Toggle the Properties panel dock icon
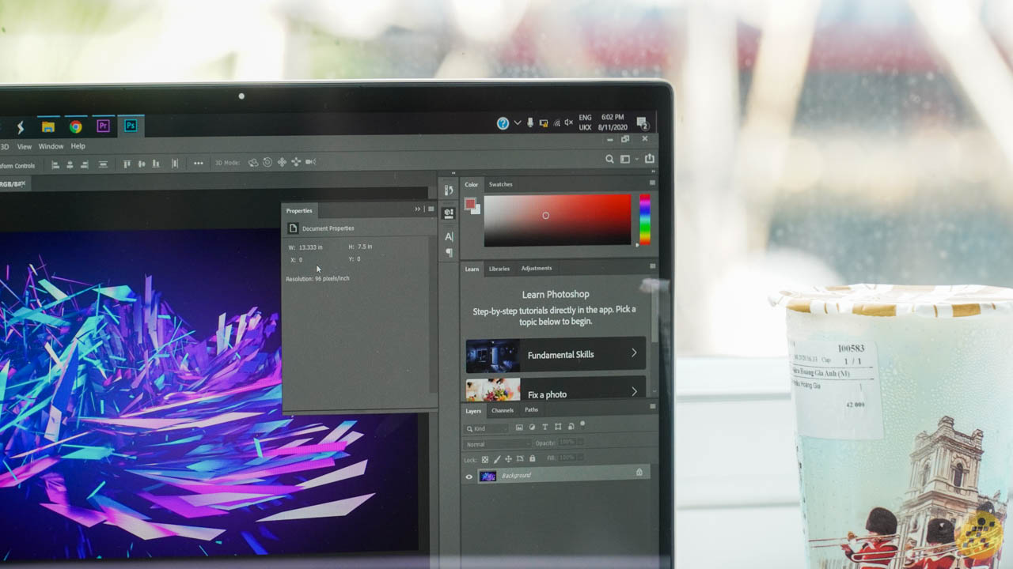The height and width of the screenshot is (569, 1013). point(449,213)
